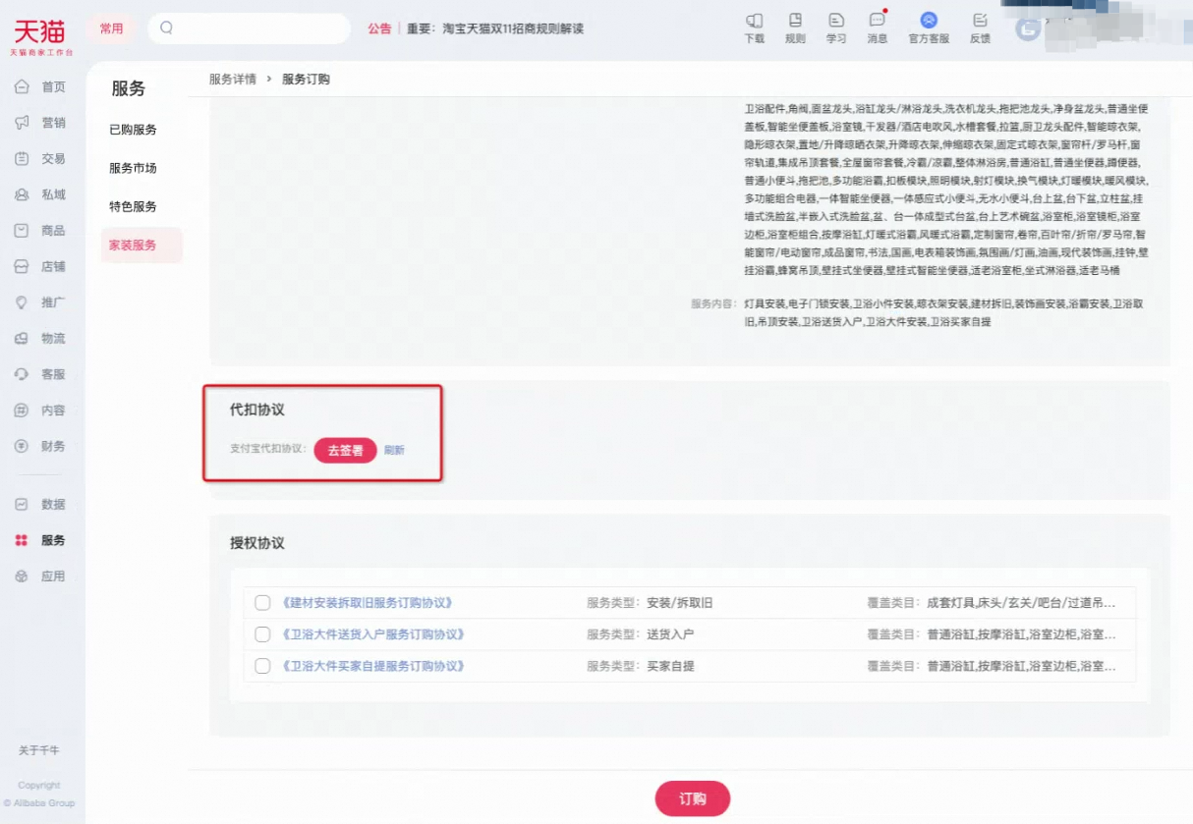1193x824 pixels.
Task: Focus the top search input field
Action: pyautogui.click(x=249, y=28)
